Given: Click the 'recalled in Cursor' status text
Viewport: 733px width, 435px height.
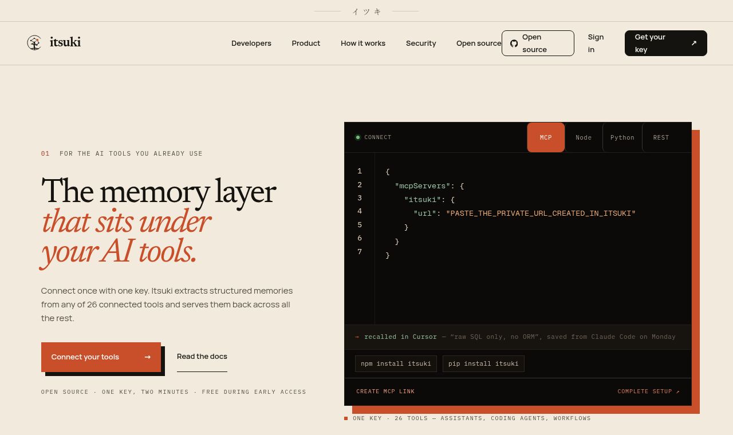Looking at the screenshot, I should (x=400, y=337).
